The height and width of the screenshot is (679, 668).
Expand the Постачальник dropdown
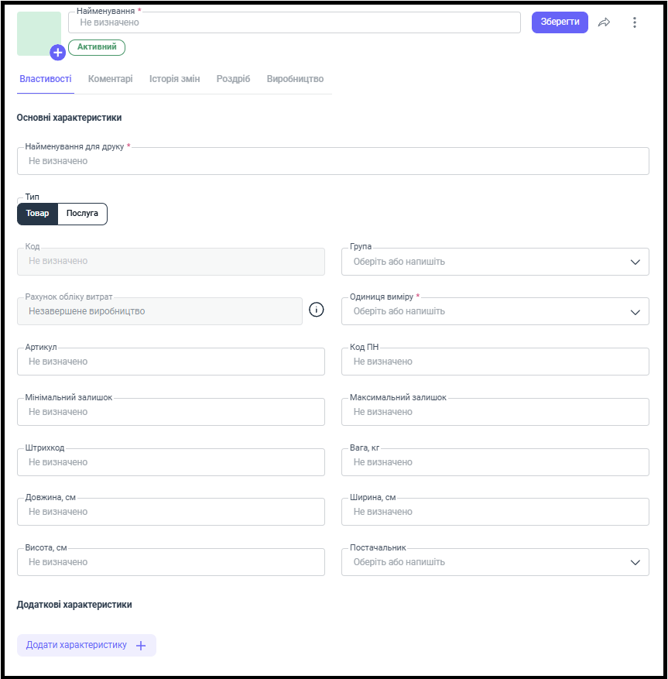point(495,562)
